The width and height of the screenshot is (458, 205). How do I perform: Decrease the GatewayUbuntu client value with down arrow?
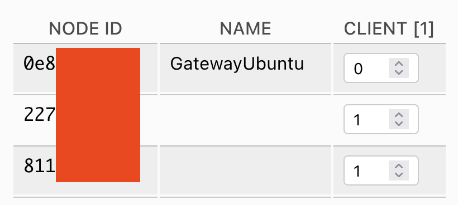pos(399,72)
